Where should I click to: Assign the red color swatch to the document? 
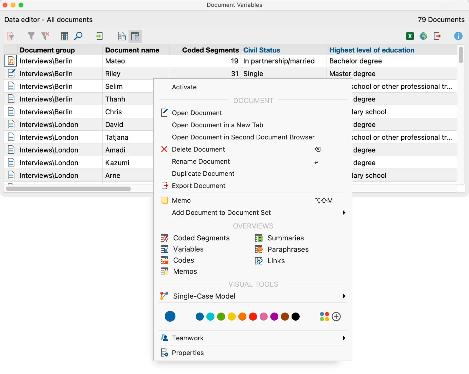point(253,316)
